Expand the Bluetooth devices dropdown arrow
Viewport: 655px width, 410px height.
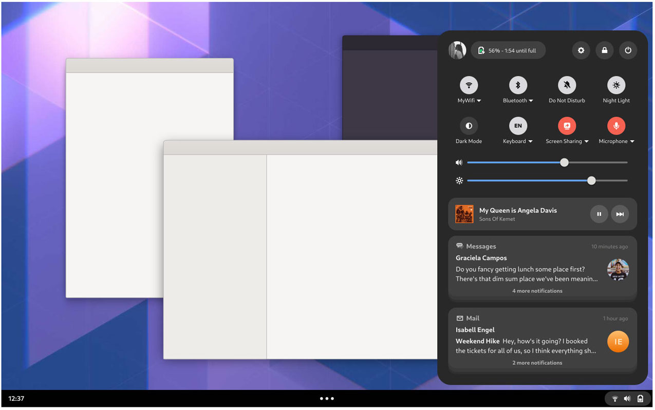click(x=531, y=101)
